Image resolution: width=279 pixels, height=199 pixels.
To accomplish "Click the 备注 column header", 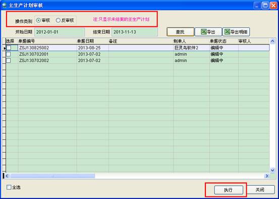I will 141,41.
